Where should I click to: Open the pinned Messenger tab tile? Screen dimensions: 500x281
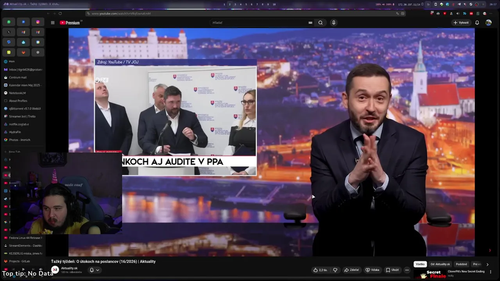coord(23,22)
